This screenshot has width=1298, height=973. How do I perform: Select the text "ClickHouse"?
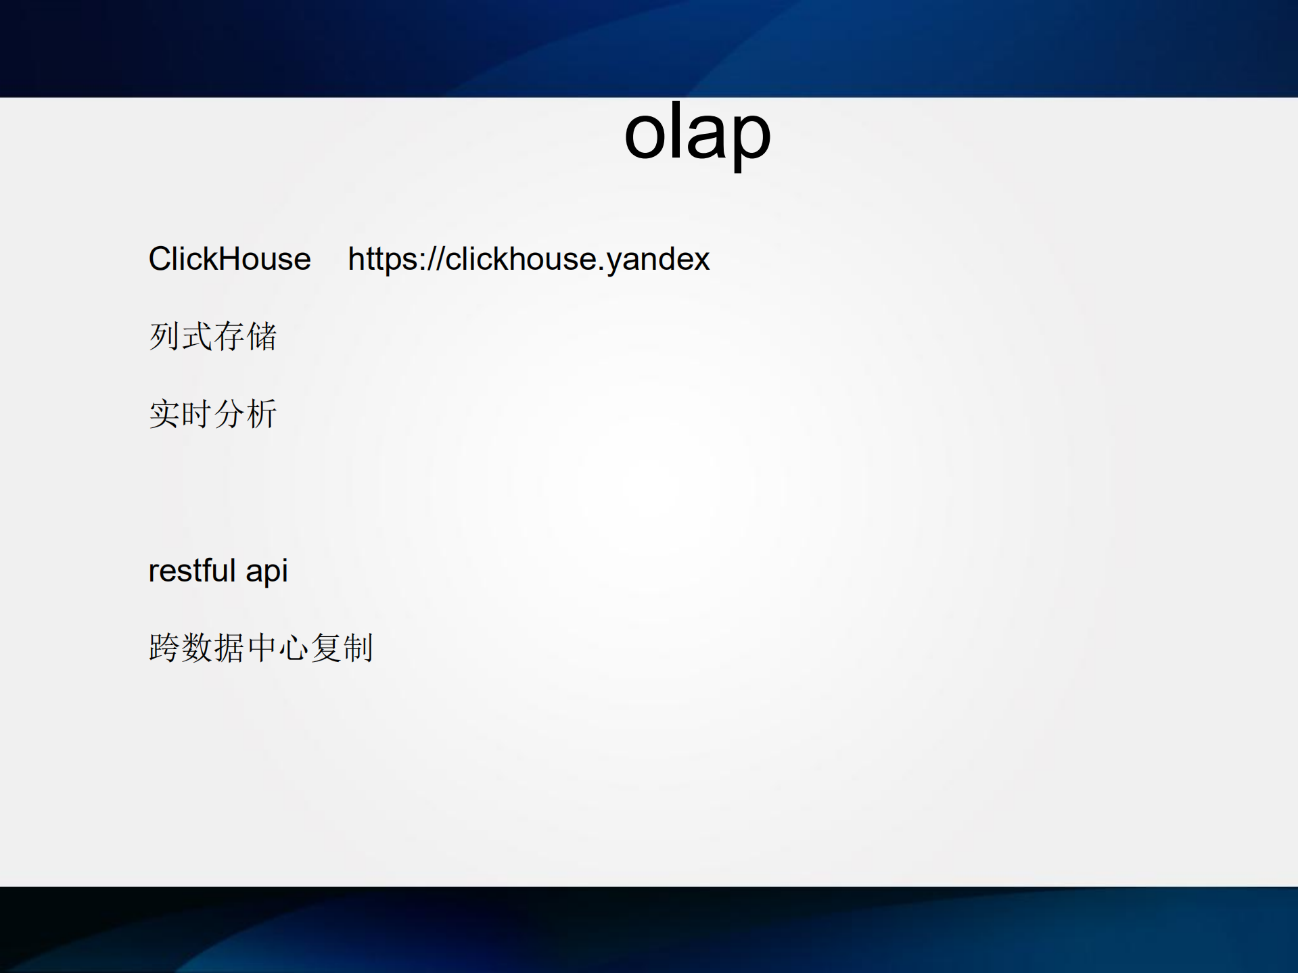229,259
